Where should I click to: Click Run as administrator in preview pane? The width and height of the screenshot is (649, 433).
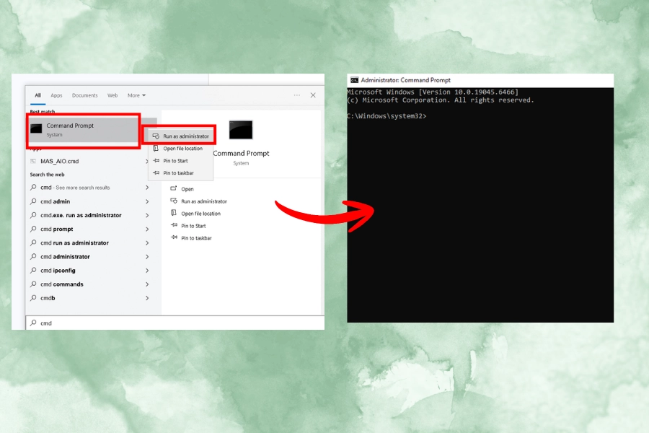(204, 201)
